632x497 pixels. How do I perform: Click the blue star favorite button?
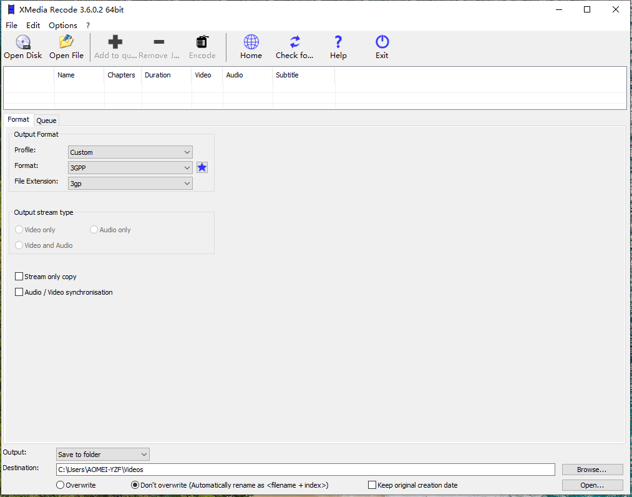pos(202,167)
